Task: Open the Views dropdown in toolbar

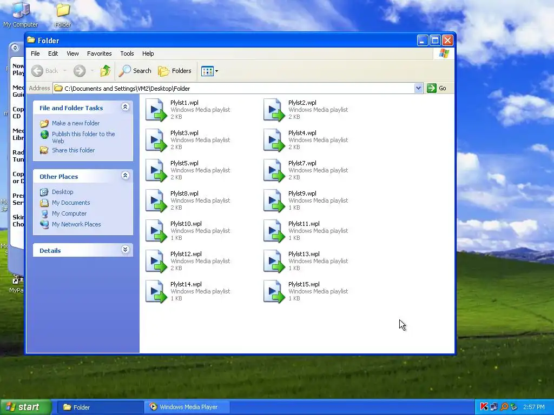Action: pyautogui.click(x=209, y=71)
